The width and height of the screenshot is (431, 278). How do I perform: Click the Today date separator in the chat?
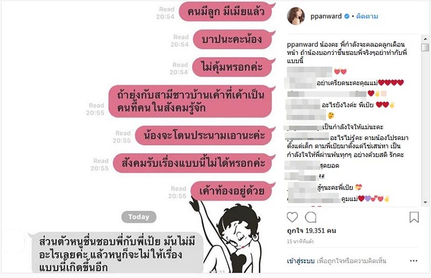(x=139, y=217)
